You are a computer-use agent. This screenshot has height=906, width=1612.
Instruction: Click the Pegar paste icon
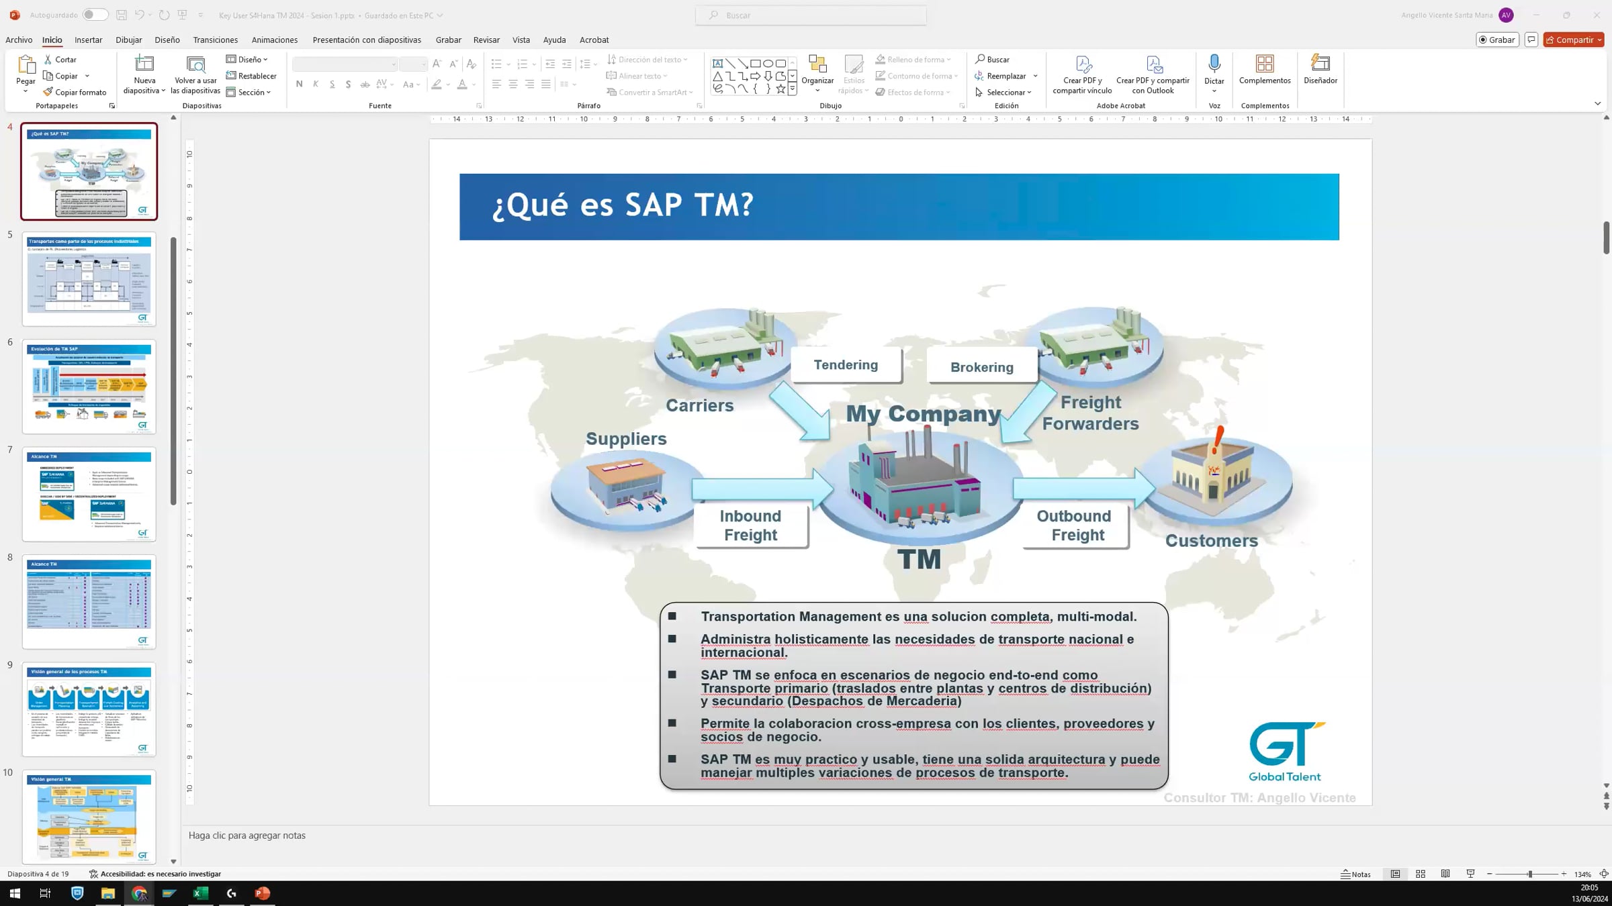tap(26, 64)
